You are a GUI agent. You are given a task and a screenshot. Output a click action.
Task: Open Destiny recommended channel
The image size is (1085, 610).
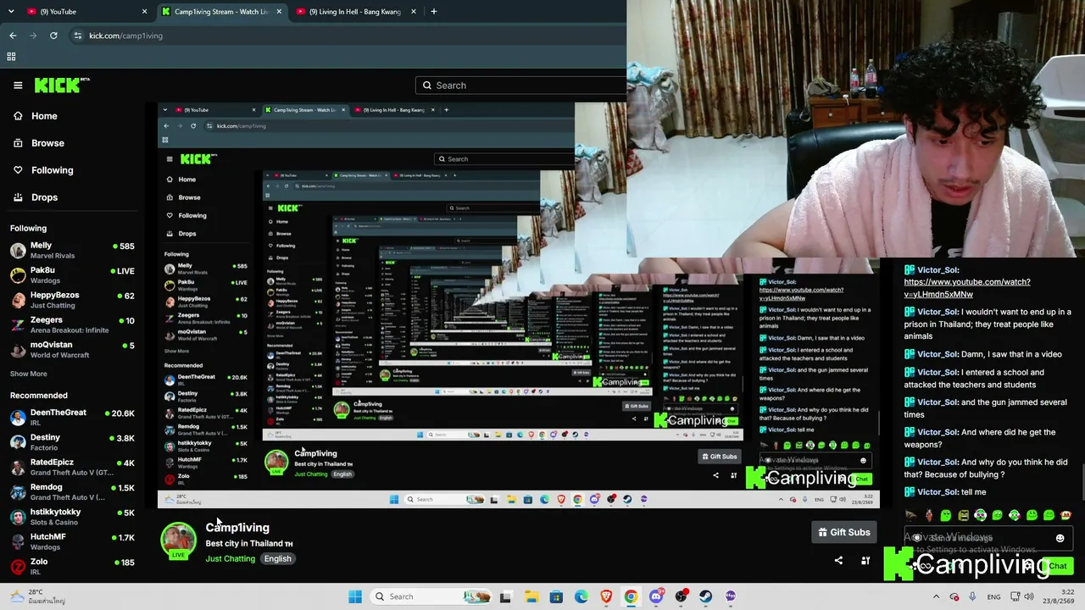coord(72,442)
